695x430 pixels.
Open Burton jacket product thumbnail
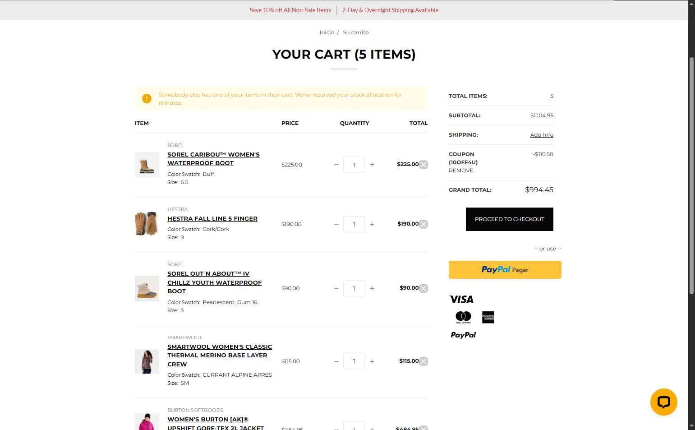(147, 421)
